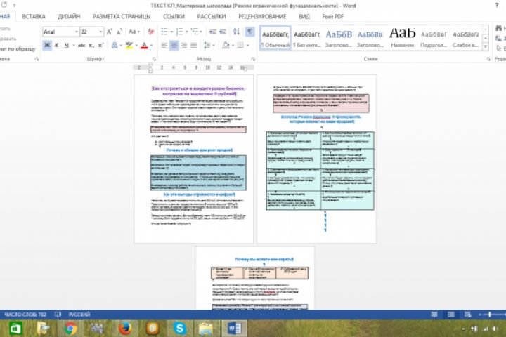Click the proofing book icon in status bar
Screen dimensions: 506x337
point(58,315)
